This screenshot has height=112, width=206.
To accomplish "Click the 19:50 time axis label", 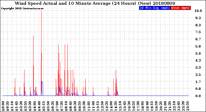I will click(156, 106).
